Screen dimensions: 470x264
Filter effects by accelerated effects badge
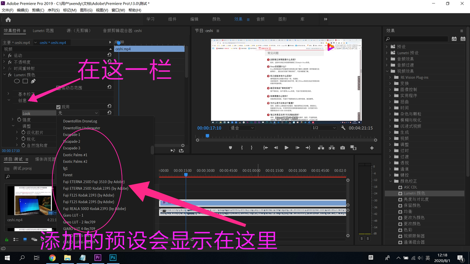tap(454, 39)
